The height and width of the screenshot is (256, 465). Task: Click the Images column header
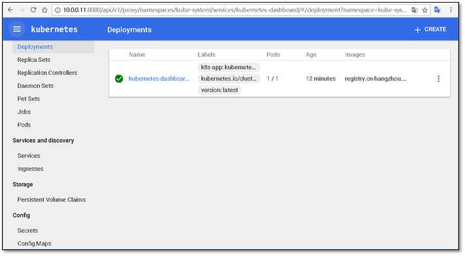pos(355,55)
